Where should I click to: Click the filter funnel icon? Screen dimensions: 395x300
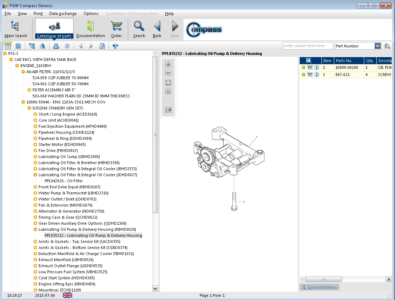115,46
